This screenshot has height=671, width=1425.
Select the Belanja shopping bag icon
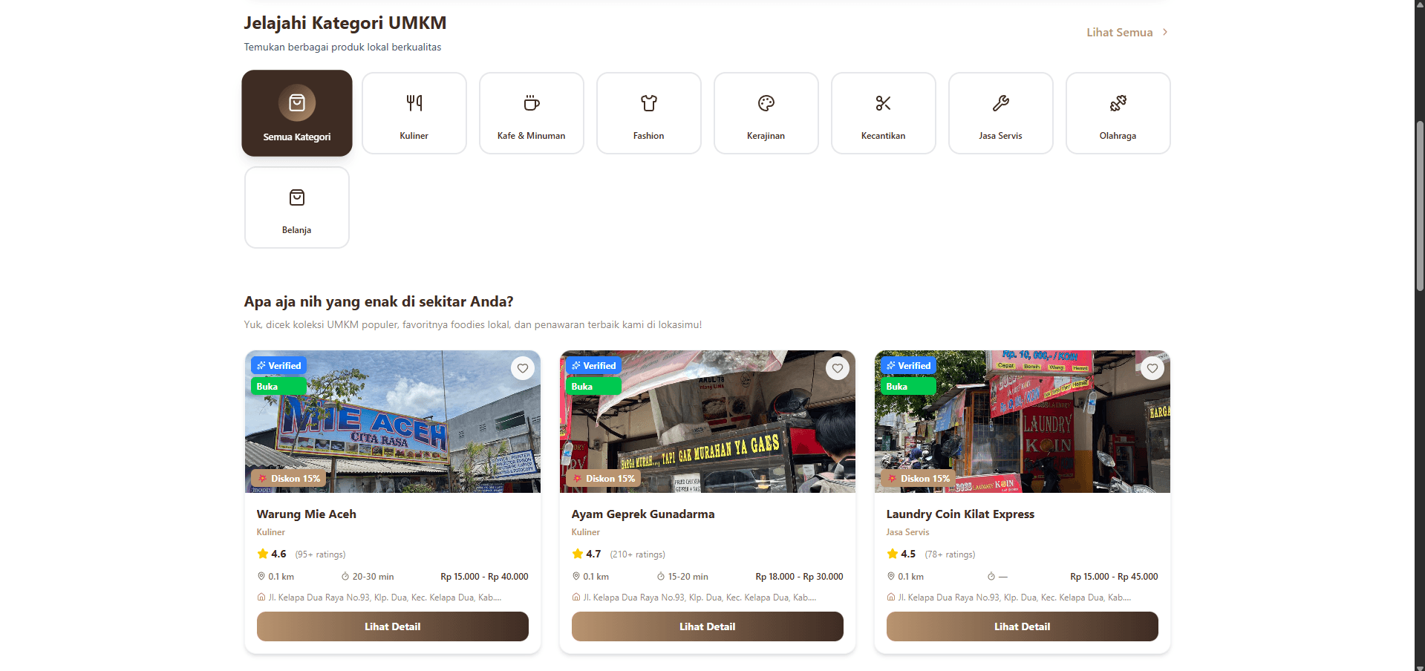coord(296,197)
